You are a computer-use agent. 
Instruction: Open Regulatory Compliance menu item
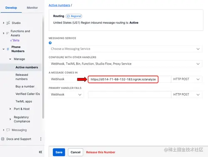pyautogui.click(x=22, y=119)
